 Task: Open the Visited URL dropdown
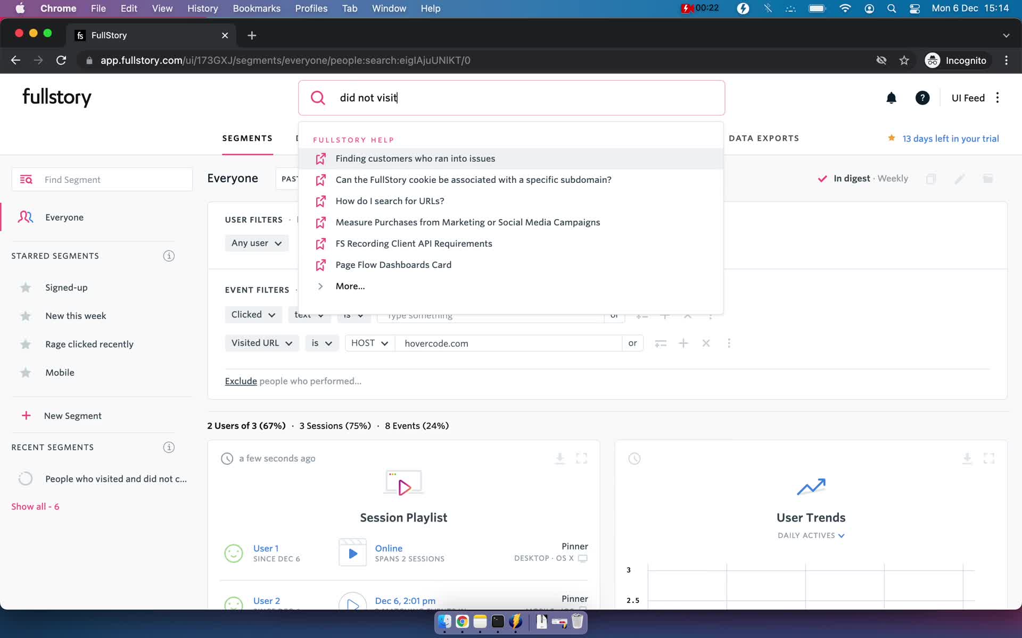click(x=262, y=343)
